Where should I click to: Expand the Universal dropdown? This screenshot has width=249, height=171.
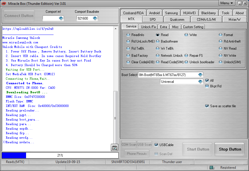click(x=200, y=81)
